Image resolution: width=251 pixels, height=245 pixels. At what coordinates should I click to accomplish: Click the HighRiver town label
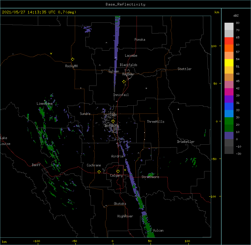point(125,216)
